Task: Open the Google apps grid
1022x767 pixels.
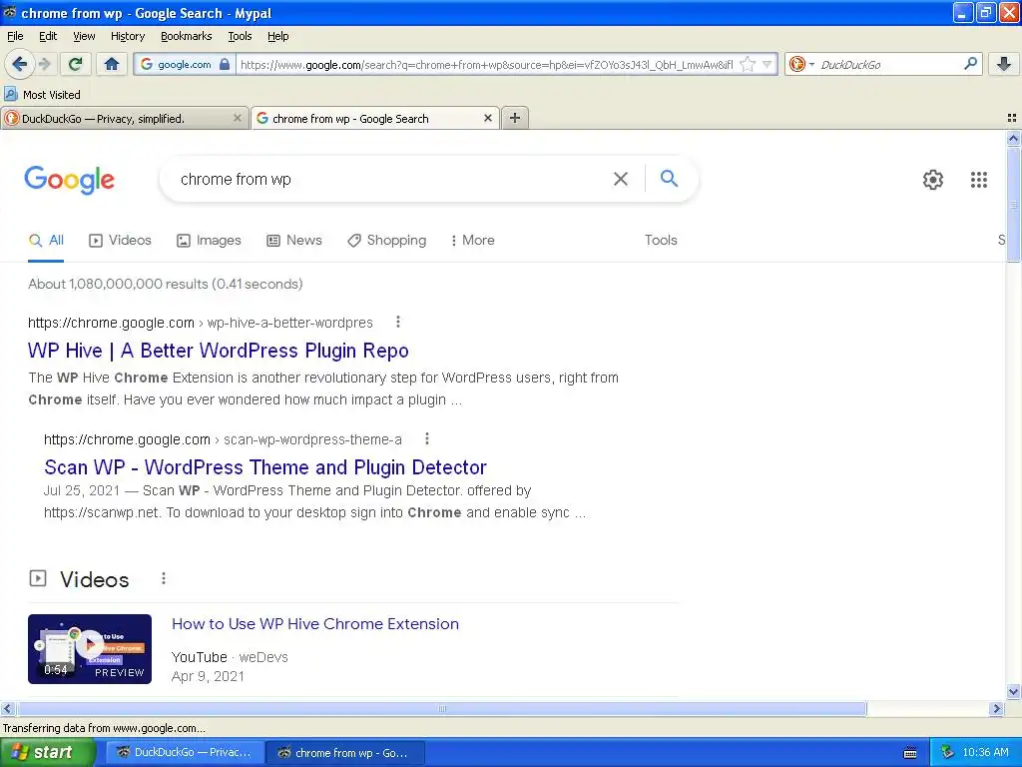Action: (978, 180)
